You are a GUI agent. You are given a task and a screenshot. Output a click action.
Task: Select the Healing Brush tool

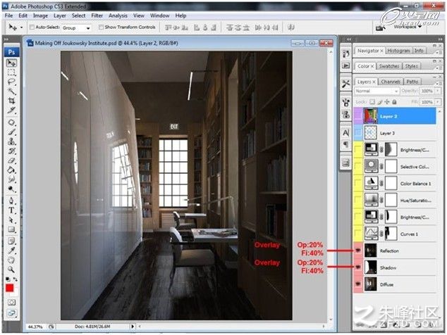(x=11, y=122)
